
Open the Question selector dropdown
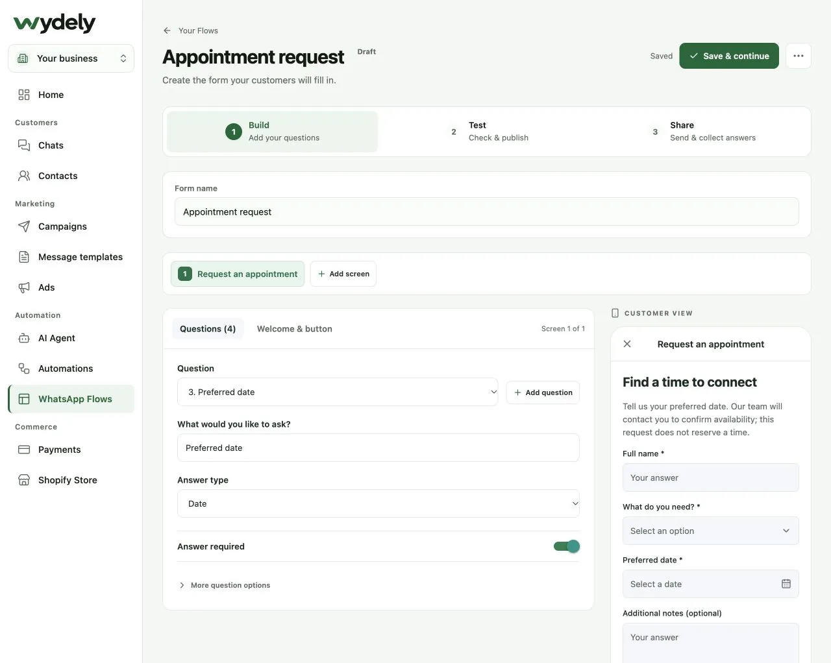(x=338, y=392)
